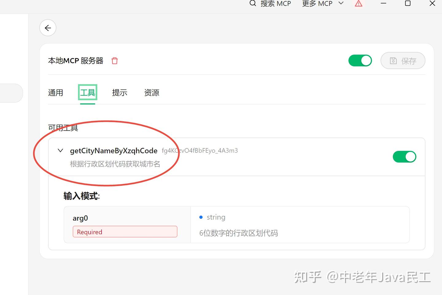The image size is (442, 295).
Task: Open the 提示 tab
Action: 120,93
